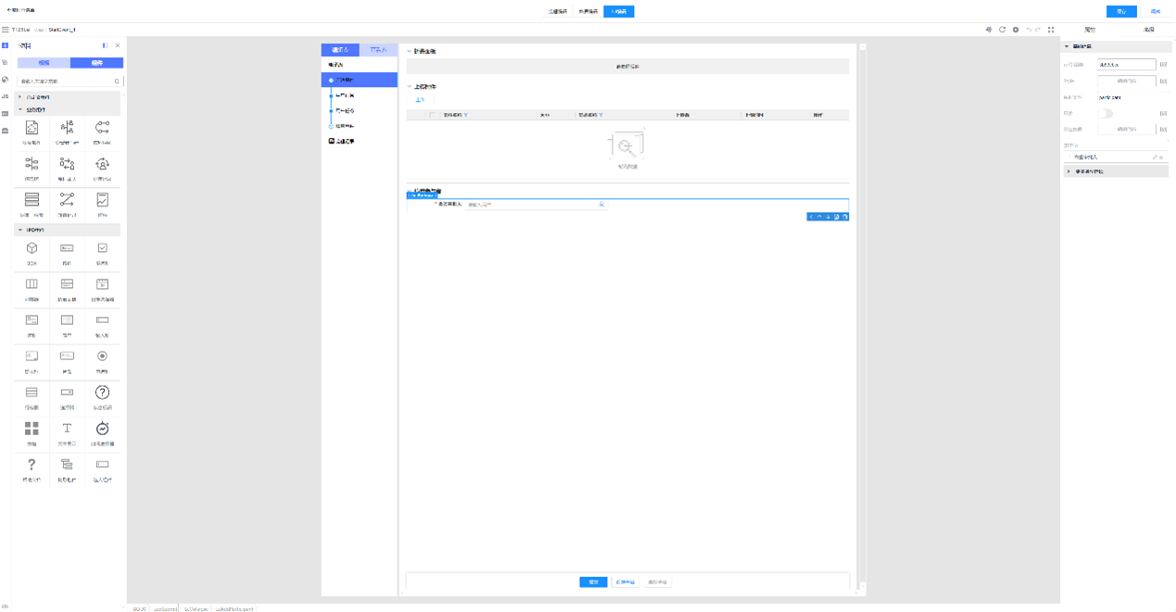Screen dimensions: 1176x612
Task: Click the middle button in the canvas footer
Action: (x=626, y=582)
